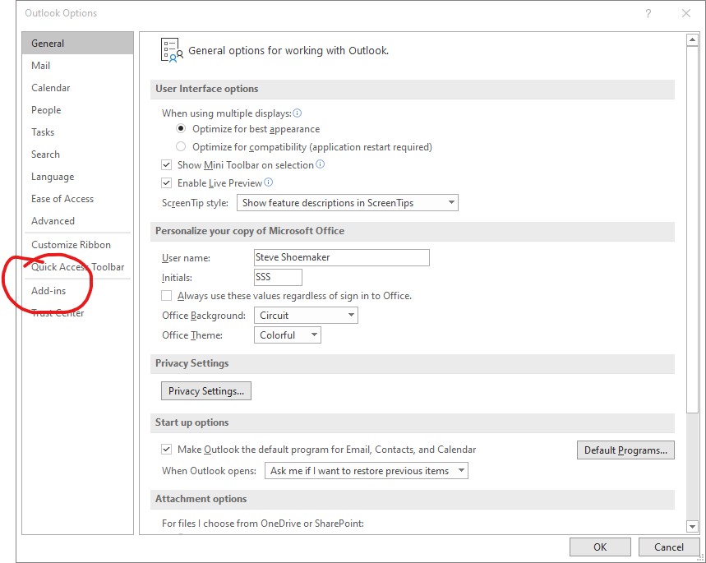The image size is (706, 563).
Task: Open the Tasks category
Action: coord(77,132)
